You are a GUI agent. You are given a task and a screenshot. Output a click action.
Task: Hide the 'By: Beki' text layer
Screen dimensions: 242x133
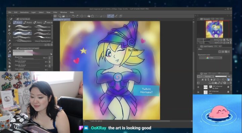click(x=198, y=87)
